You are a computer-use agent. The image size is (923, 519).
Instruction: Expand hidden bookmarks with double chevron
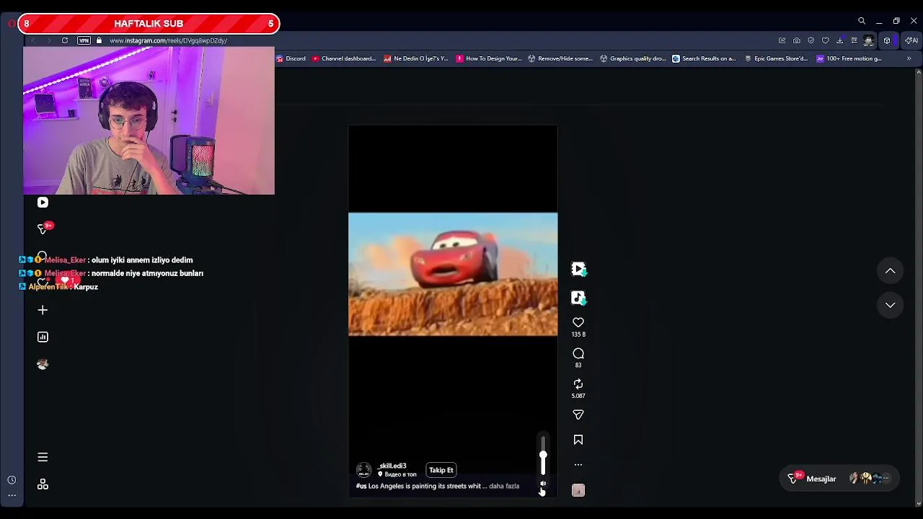(909, 58)
